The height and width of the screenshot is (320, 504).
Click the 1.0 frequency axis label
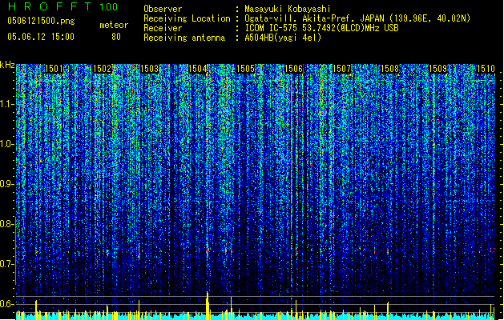[7, 144]
